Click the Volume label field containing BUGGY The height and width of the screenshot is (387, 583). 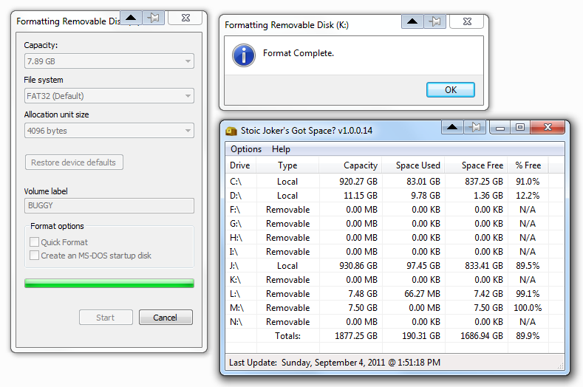point(109,206)
